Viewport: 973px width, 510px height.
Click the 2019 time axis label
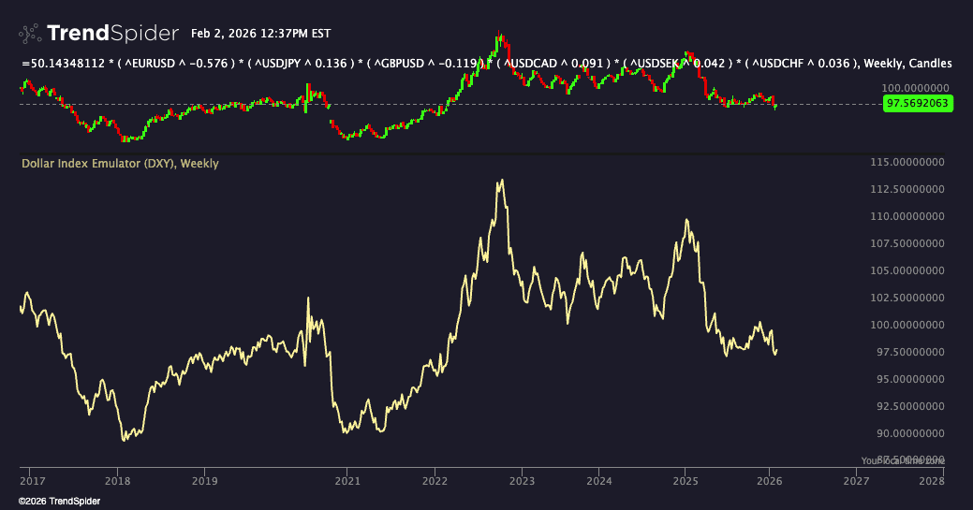tap(205, 481)
